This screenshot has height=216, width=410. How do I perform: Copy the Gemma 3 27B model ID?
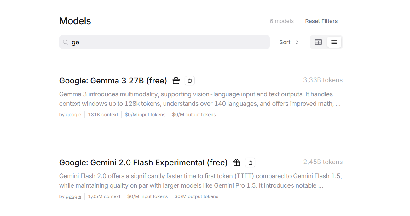point(190,81)
